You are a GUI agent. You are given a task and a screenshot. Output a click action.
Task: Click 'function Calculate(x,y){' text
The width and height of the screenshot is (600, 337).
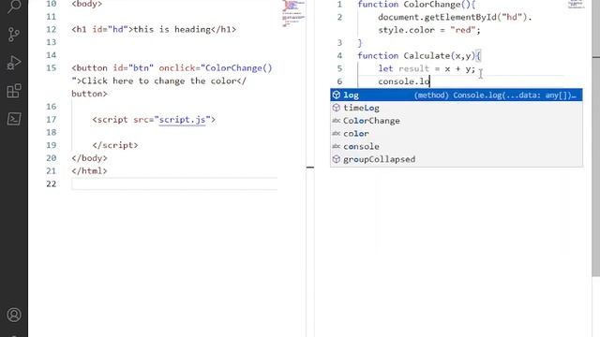419,56
